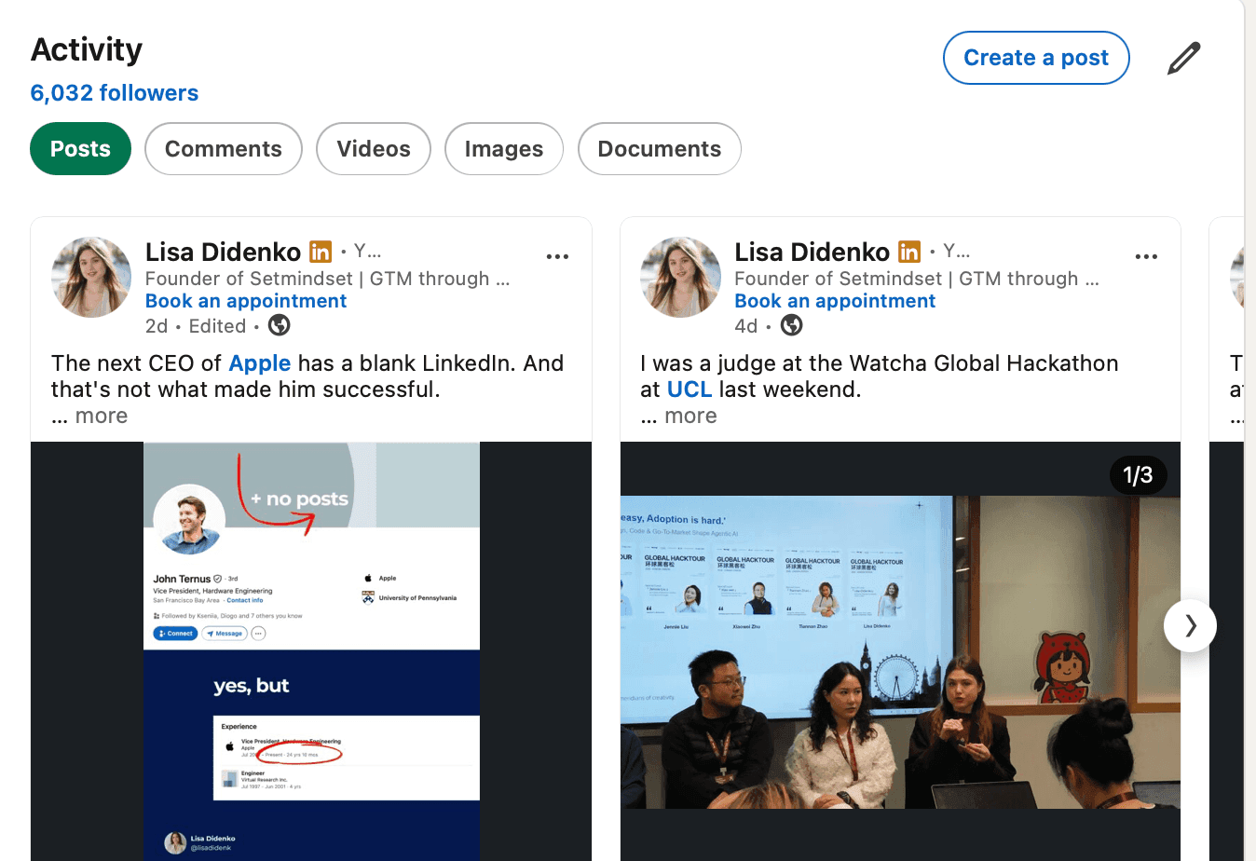Expand Hackathon post with more
The image size is (1256, 861).
678,416
